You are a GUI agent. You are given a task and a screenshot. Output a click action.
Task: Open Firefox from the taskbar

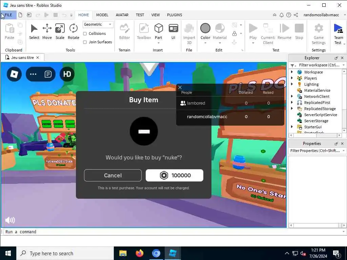click(x=139, y=253)
